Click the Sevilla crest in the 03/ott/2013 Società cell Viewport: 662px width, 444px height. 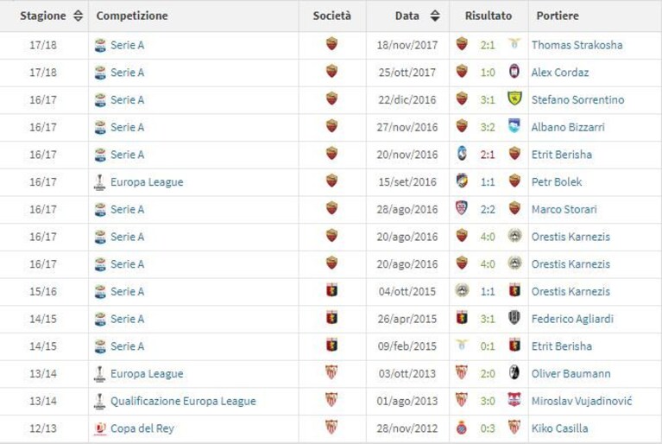point(331,372)
